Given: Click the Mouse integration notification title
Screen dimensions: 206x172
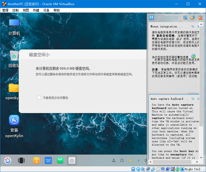Looking at the screenshot, I should tap(166, 26).
